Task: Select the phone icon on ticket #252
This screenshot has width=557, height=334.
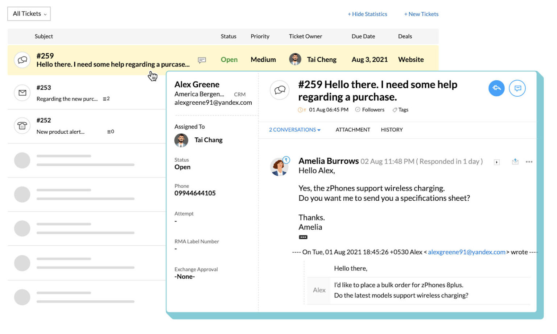Action: click(22, 126)
